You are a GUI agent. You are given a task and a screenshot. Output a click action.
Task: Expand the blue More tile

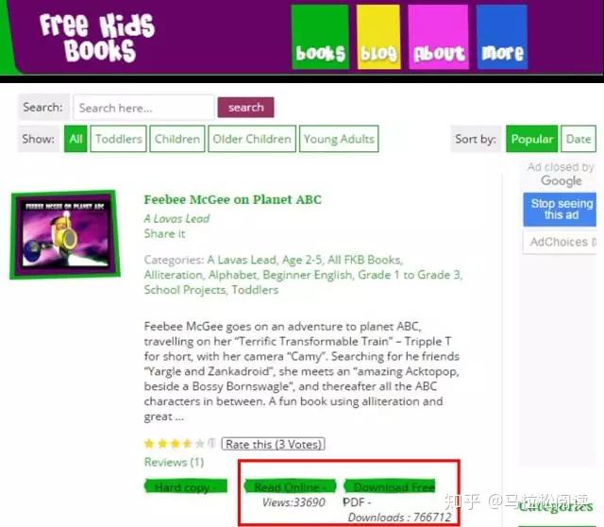(502, 37)
